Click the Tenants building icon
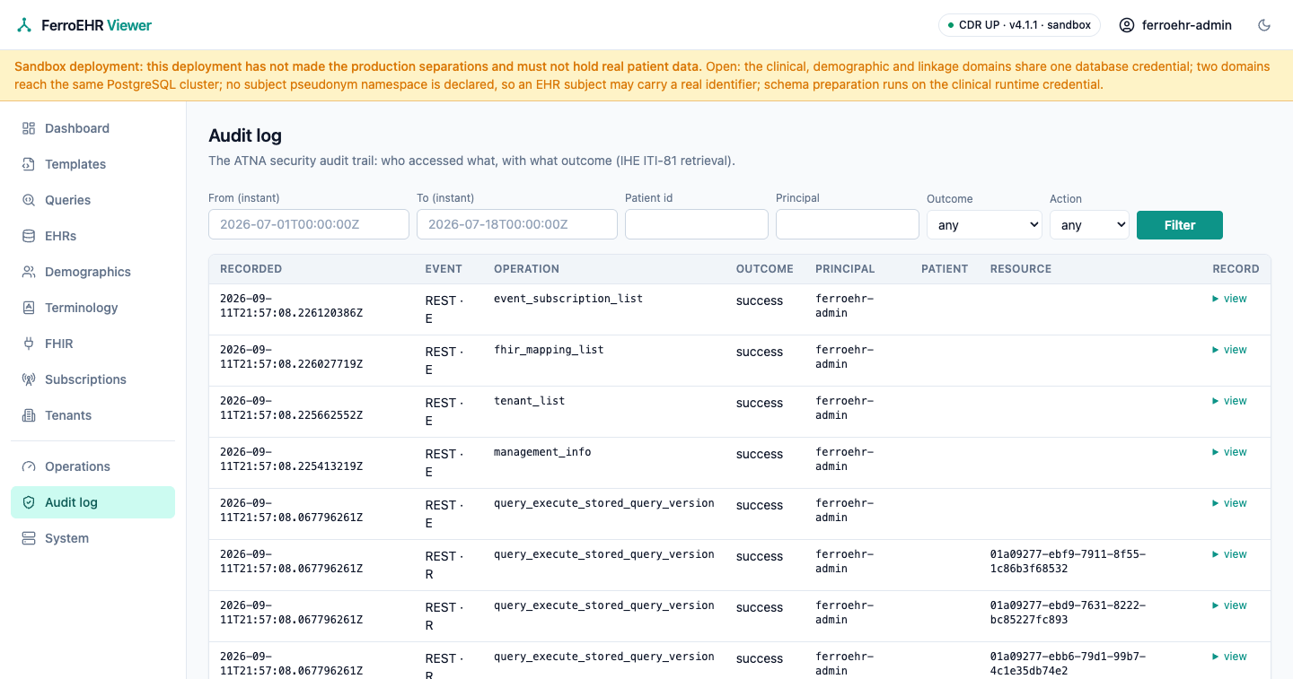Image resolution: width=1293 pixels, height=679 pixels. pyautogui.click(x=29, y=415)
